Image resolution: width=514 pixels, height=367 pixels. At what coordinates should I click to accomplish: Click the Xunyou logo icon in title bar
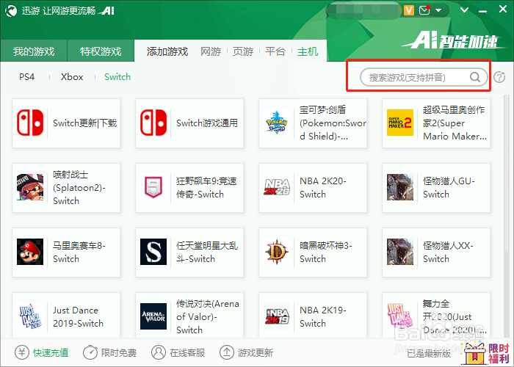click(11, 11)
